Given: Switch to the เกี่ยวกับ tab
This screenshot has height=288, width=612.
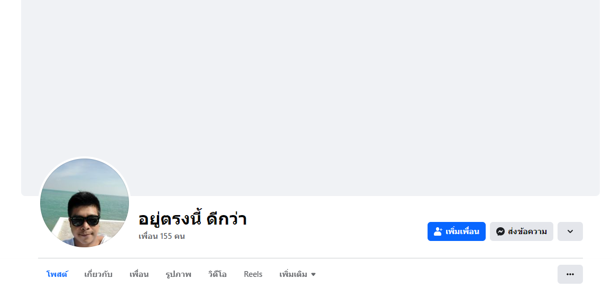Looking at the screenshot, I should pyautogui.click(x=98, y=274).
